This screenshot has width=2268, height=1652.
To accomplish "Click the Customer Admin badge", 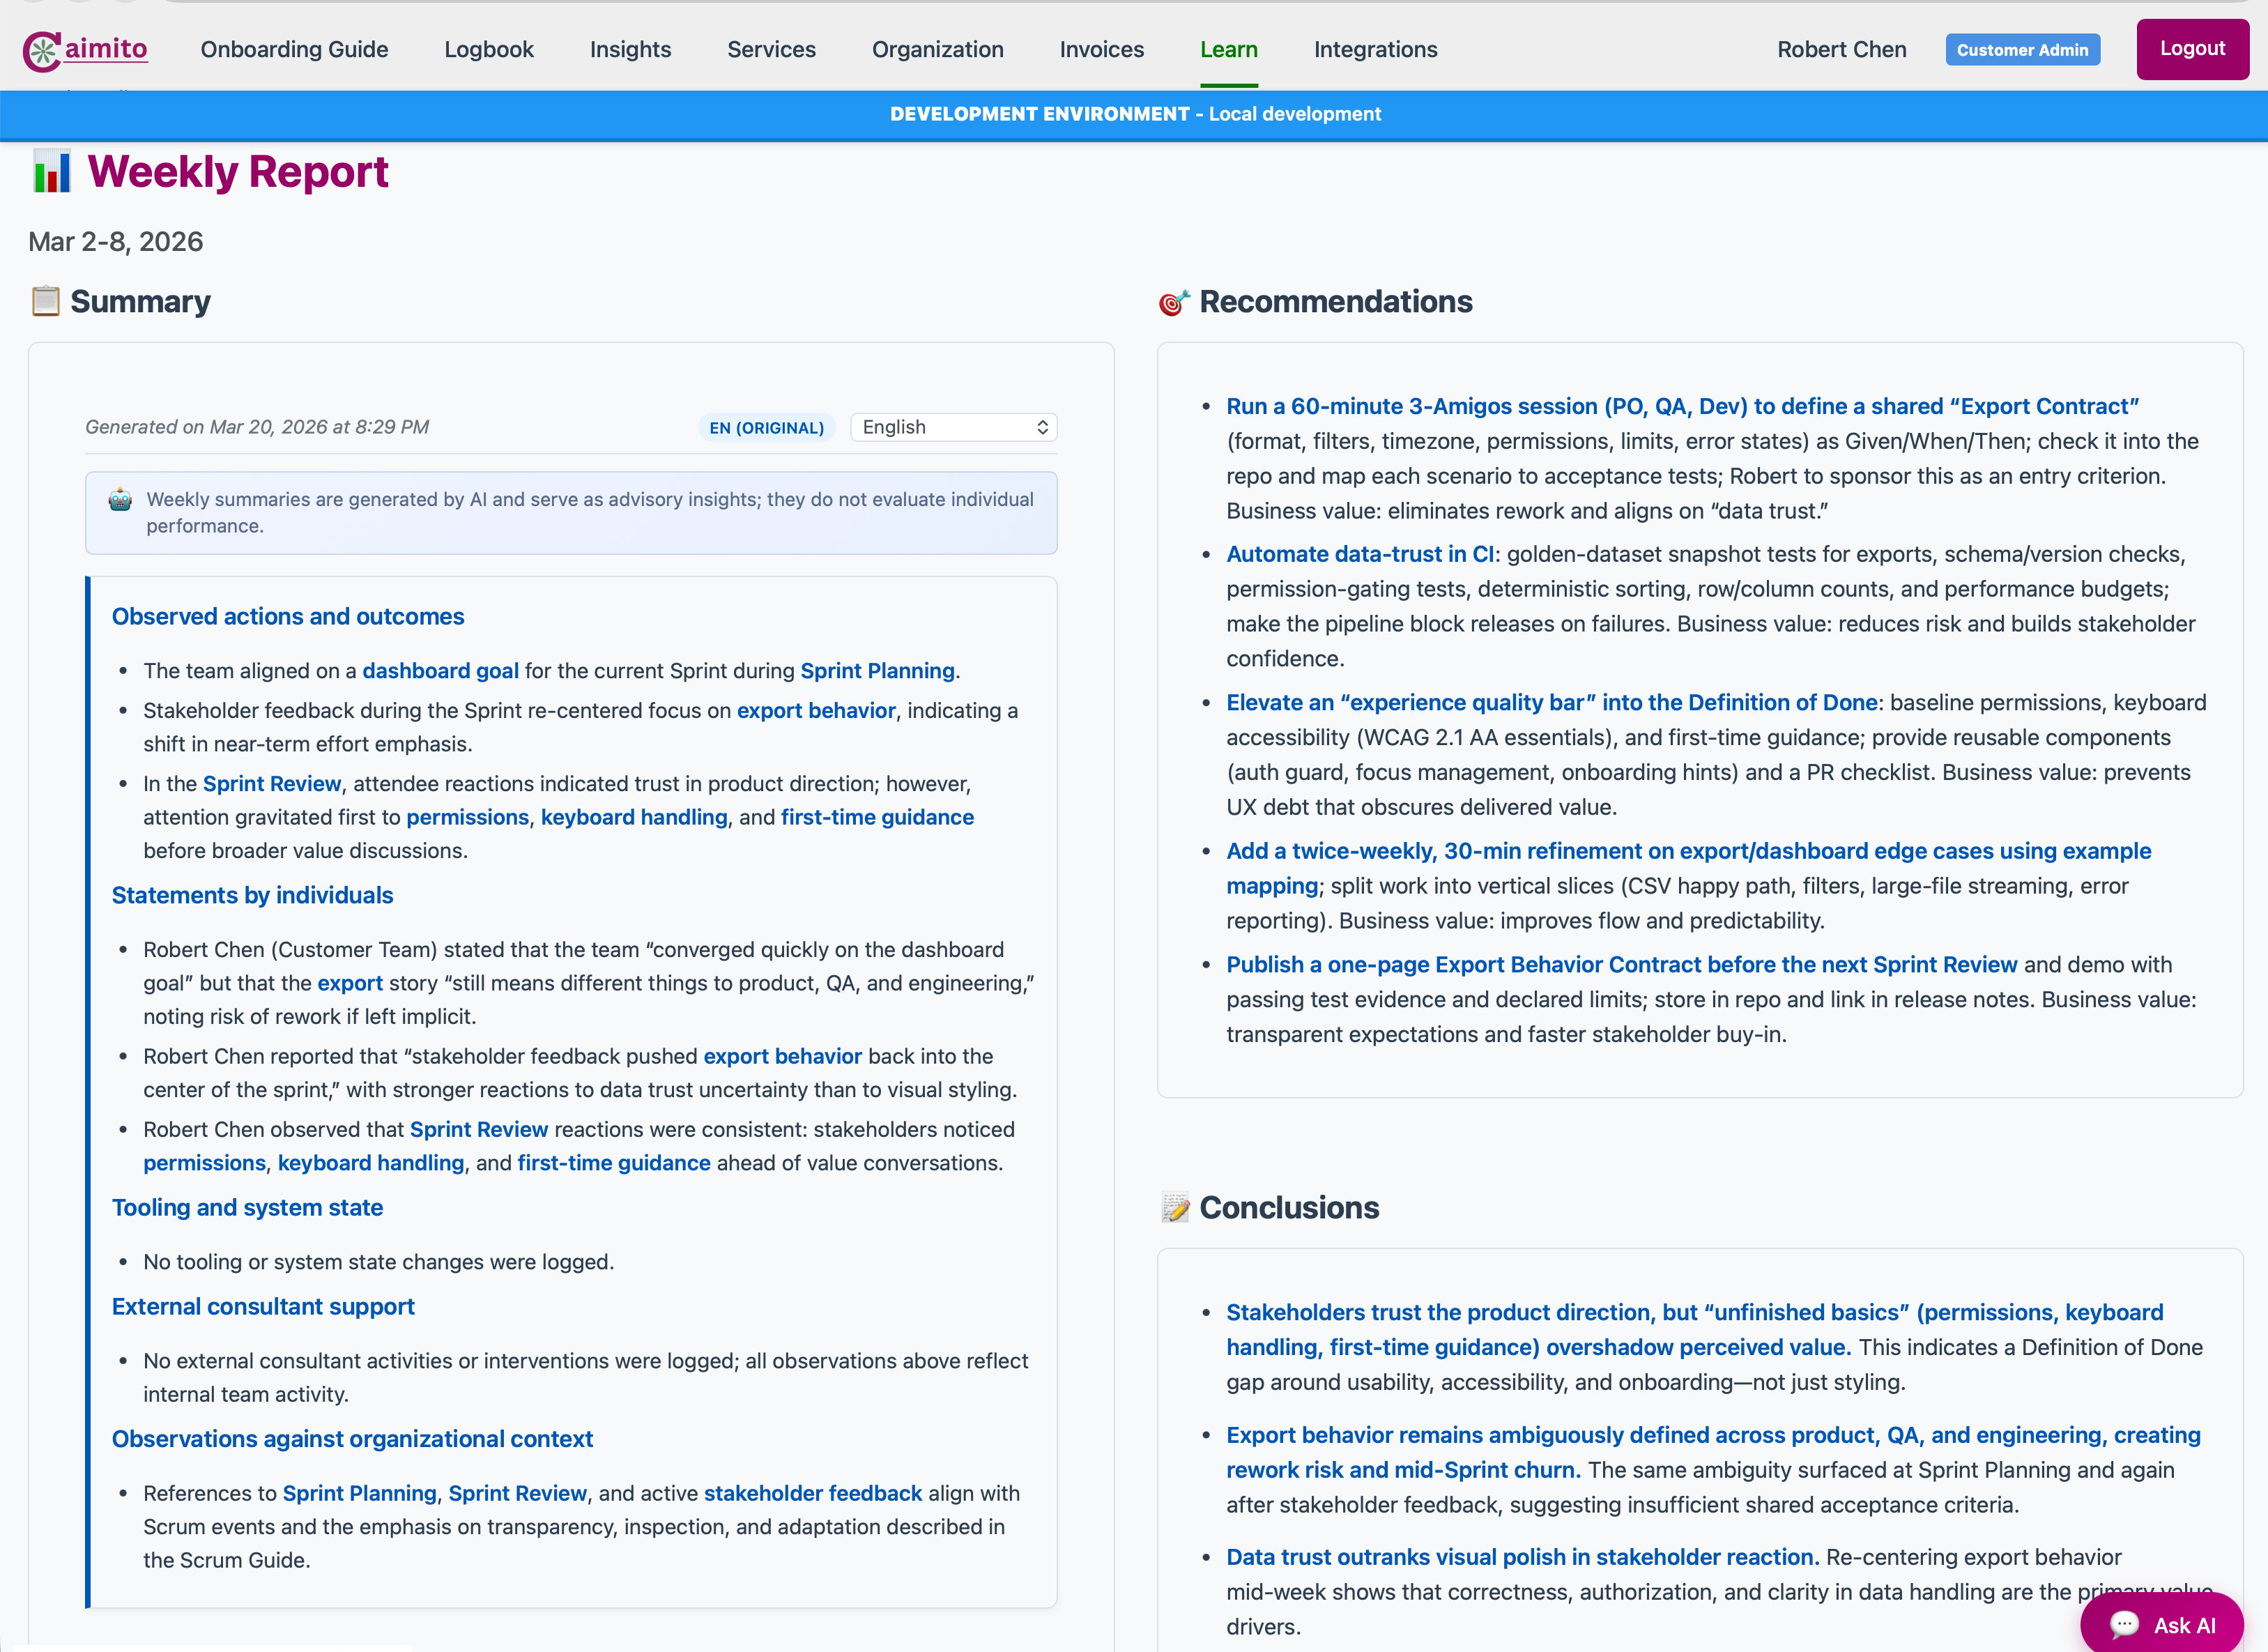I will pos(2022,49).
